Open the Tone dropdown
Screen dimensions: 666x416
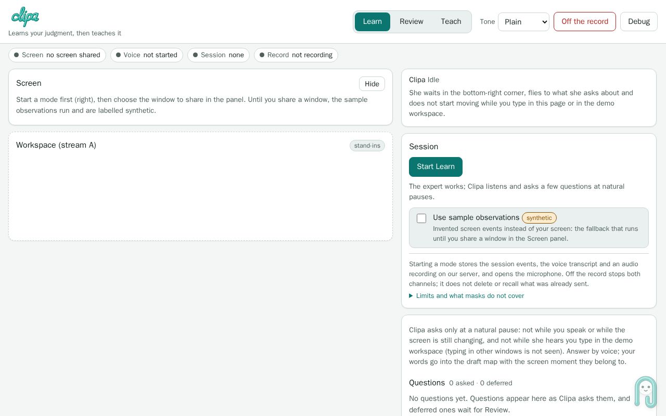(523, 22)
